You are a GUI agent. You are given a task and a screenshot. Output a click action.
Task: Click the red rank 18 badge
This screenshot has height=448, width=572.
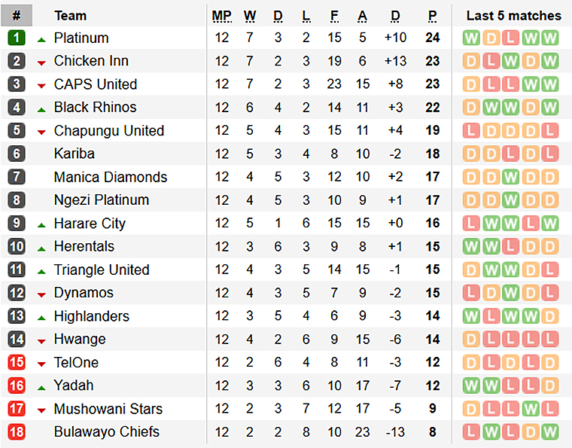click(x=17, y=432)
